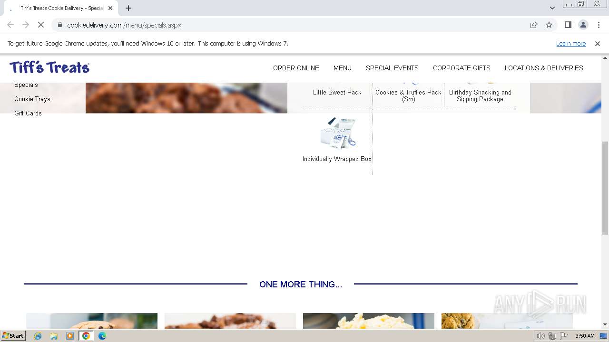Click Individually Wrapped Box image
The width and height of the screenshot is (609, 342).
tap(338, 133)
